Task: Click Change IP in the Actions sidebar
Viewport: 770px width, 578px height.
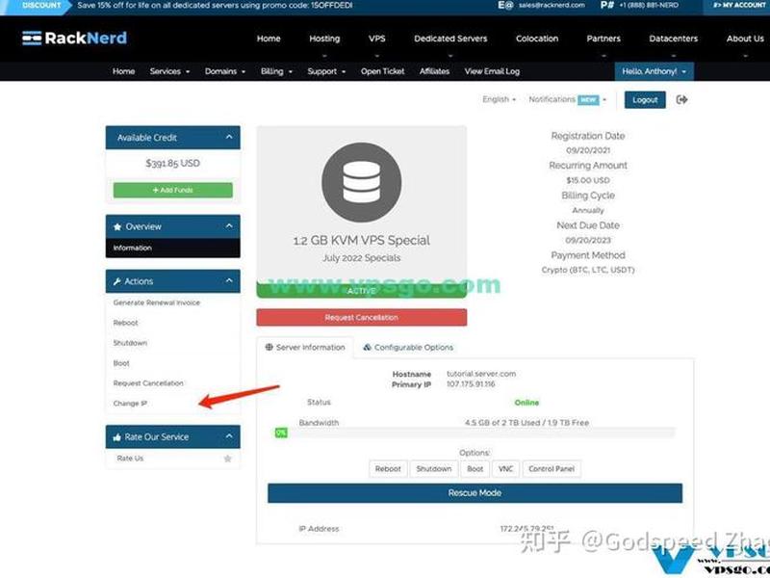Action: 130,404
